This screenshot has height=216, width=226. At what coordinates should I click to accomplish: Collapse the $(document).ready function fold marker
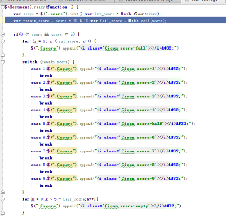2,7
